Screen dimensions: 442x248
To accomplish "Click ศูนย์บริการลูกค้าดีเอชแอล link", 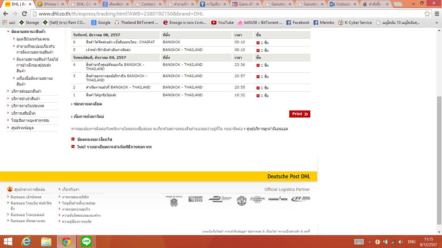I will coord(267,129).
